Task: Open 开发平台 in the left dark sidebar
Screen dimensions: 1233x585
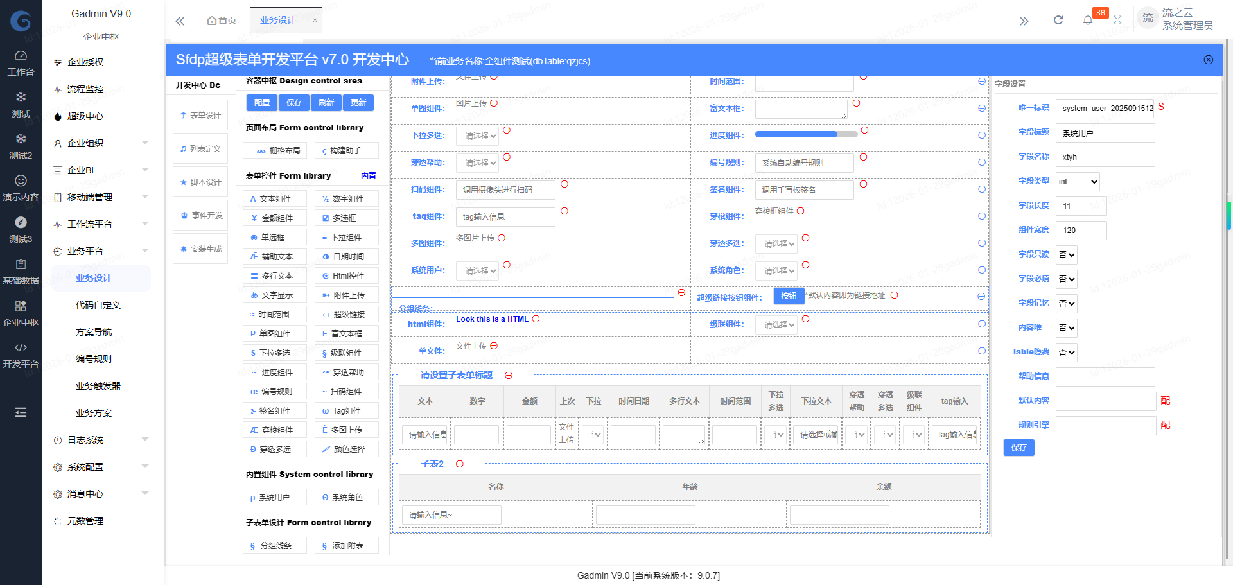Action: pos(21,355)
